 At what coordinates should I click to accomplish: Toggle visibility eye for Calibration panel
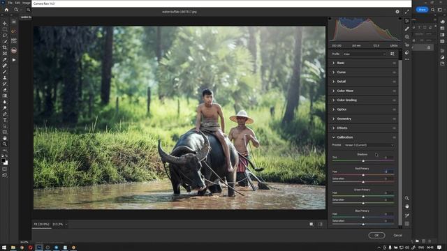point(394,137)
